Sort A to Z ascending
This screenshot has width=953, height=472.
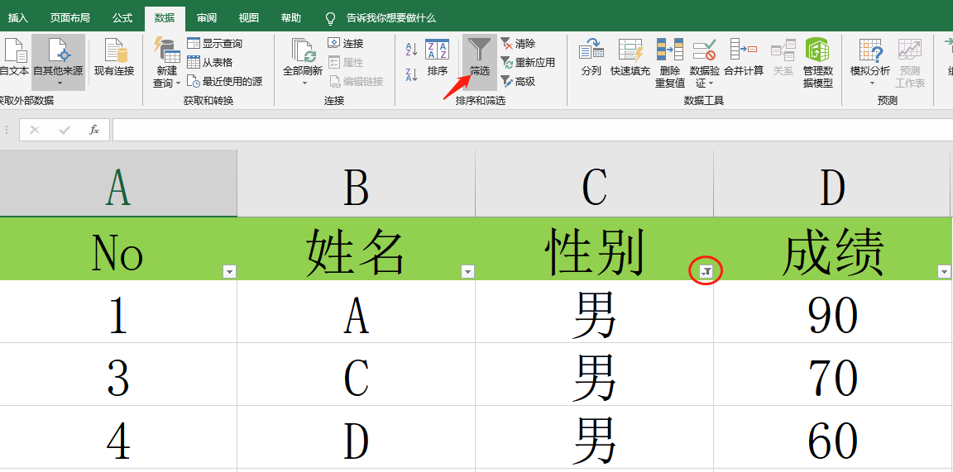pos(411,50)
